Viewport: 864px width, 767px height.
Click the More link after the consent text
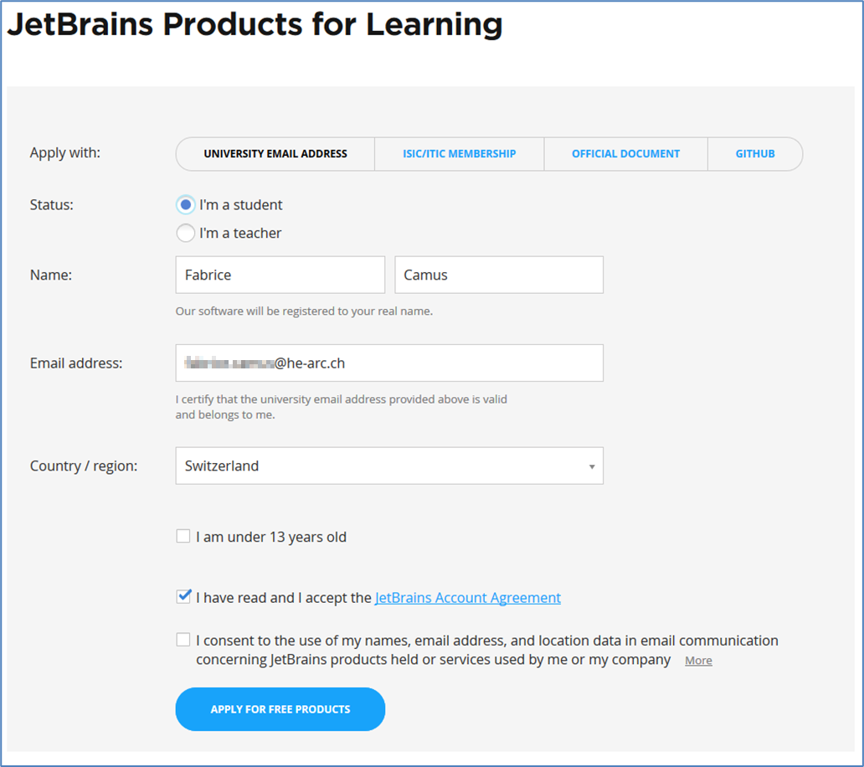click(698, 661)
